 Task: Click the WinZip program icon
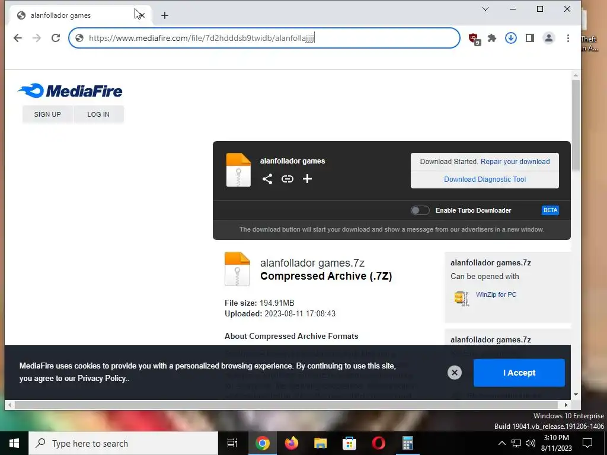click(461, 298)
